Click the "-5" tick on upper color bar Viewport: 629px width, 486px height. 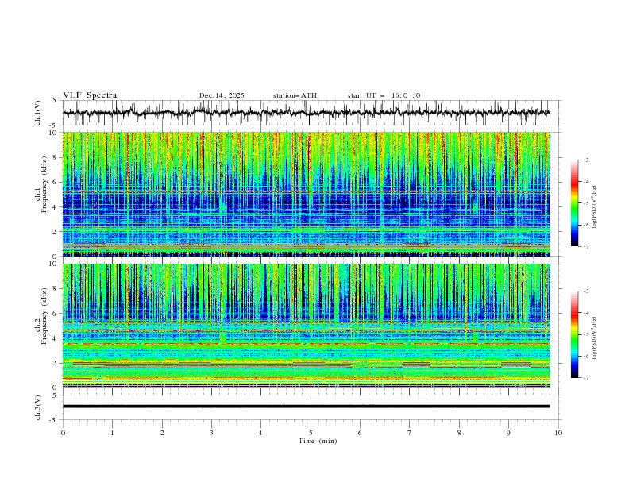[x=585, y=203]
